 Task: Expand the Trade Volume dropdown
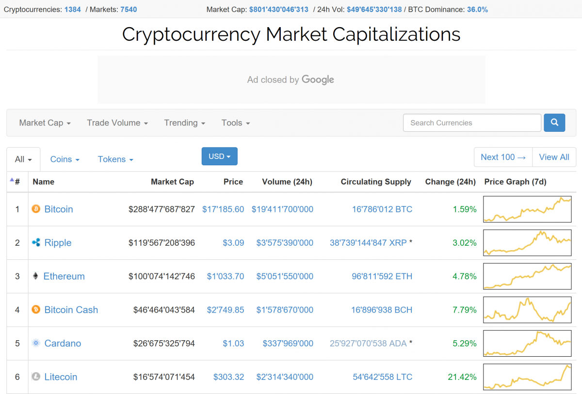click(x=117, y=123)
